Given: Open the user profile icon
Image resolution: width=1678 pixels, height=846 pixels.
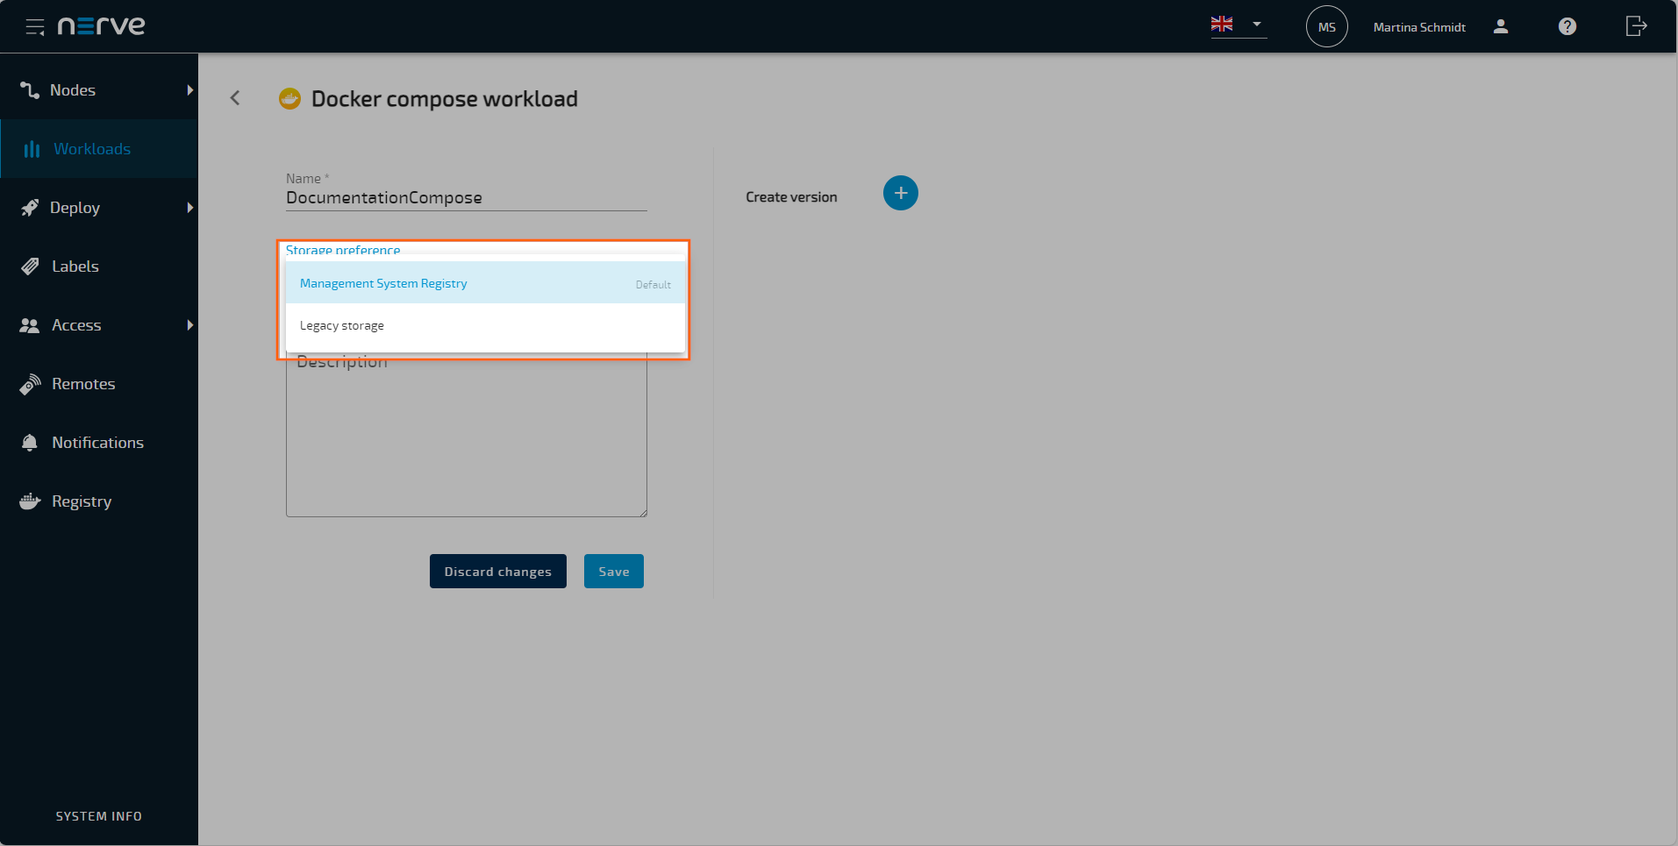Looking at the screenshot, I should point(1500,27).
